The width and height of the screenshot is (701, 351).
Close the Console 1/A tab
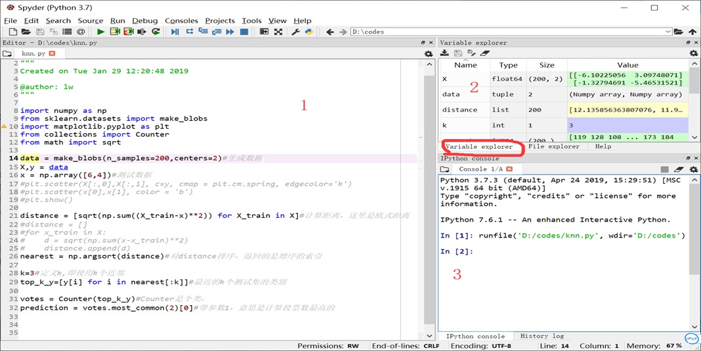point(509,169)
